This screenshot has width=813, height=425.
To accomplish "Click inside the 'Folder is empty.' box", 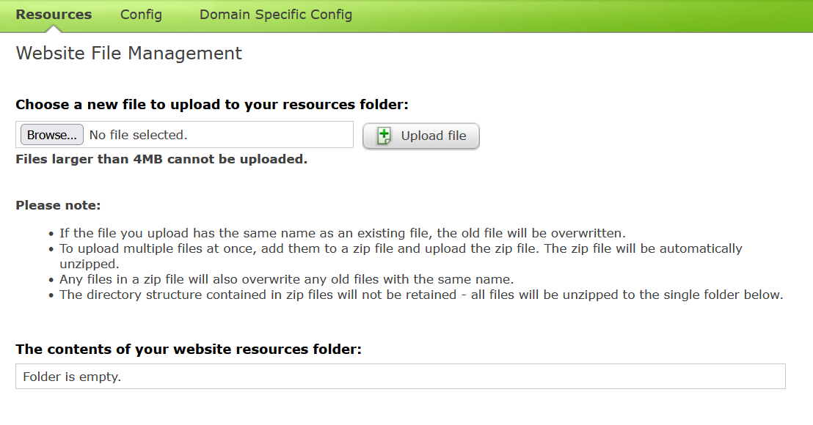I will (x=401, y=377).
